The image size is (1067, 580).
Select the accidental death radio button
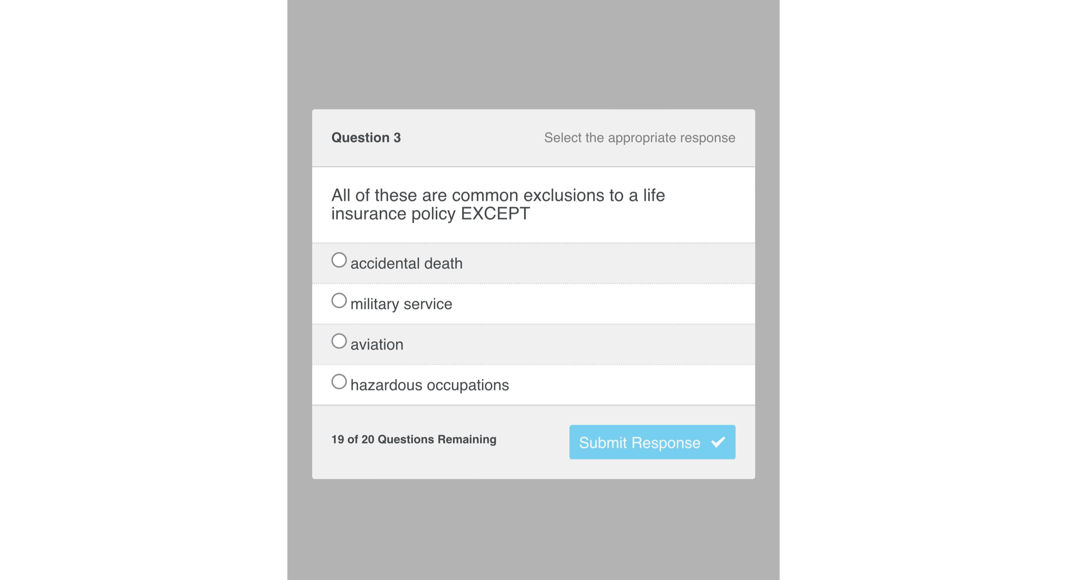(339, 260)
